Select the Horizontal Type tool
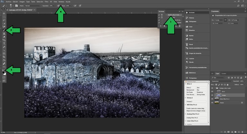The height and width of the screenshot is (134, 247). 4,44
